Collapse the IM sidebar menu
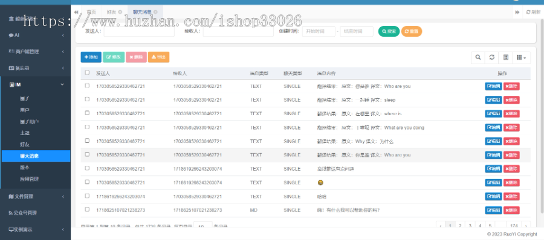 (36, 84)
